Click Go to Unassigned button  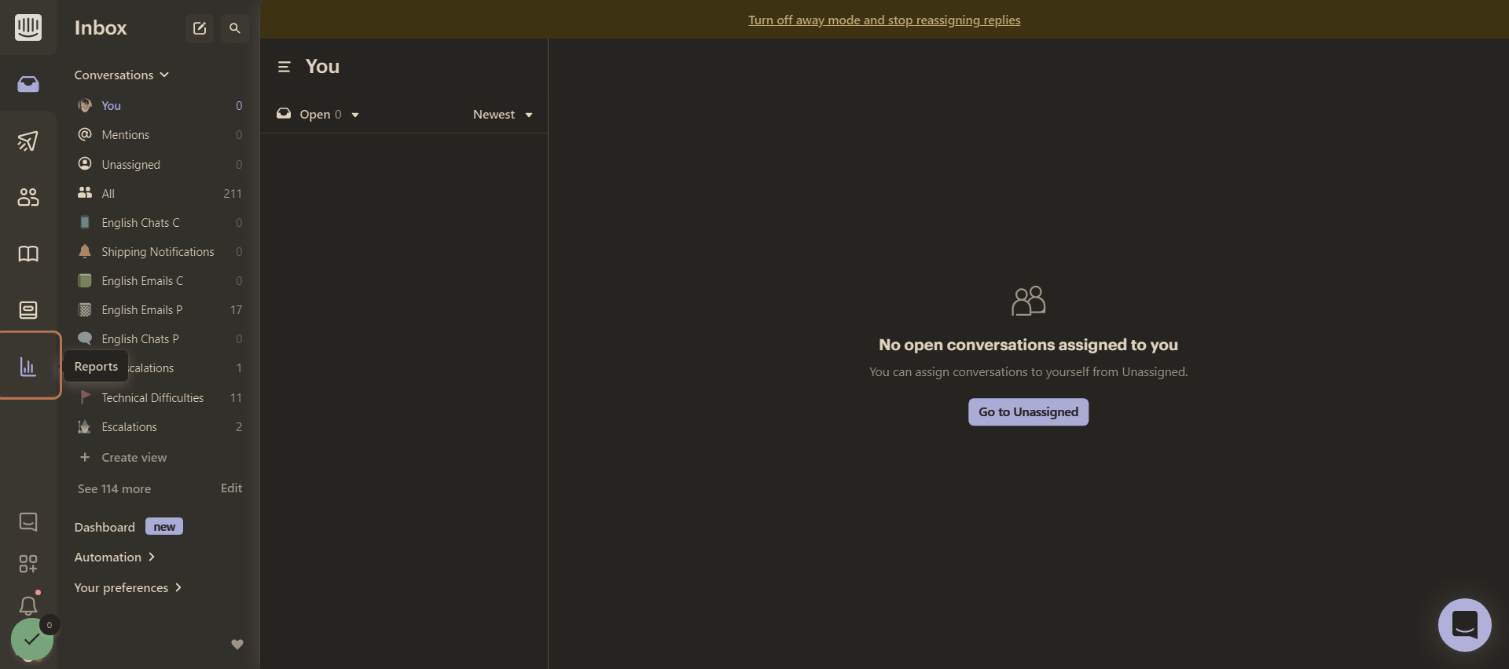(1028, 412)
